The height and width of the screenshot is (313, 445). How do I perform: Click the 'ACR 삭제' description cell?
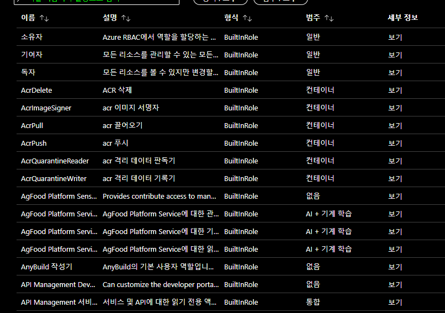pos(117,90)
